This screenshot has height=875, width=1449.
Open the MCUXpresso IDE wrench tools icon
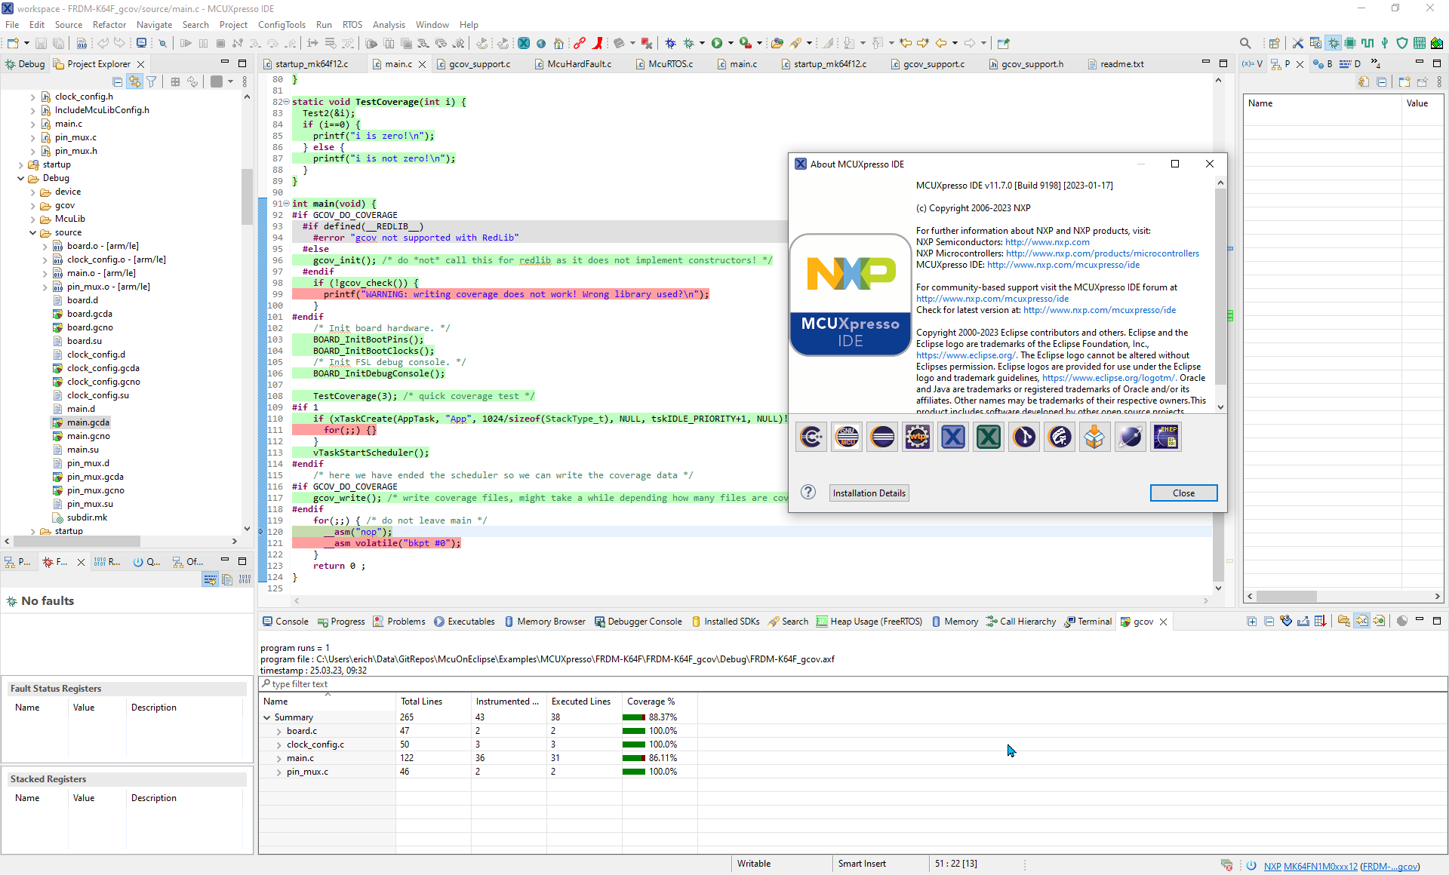[1299, 43]
